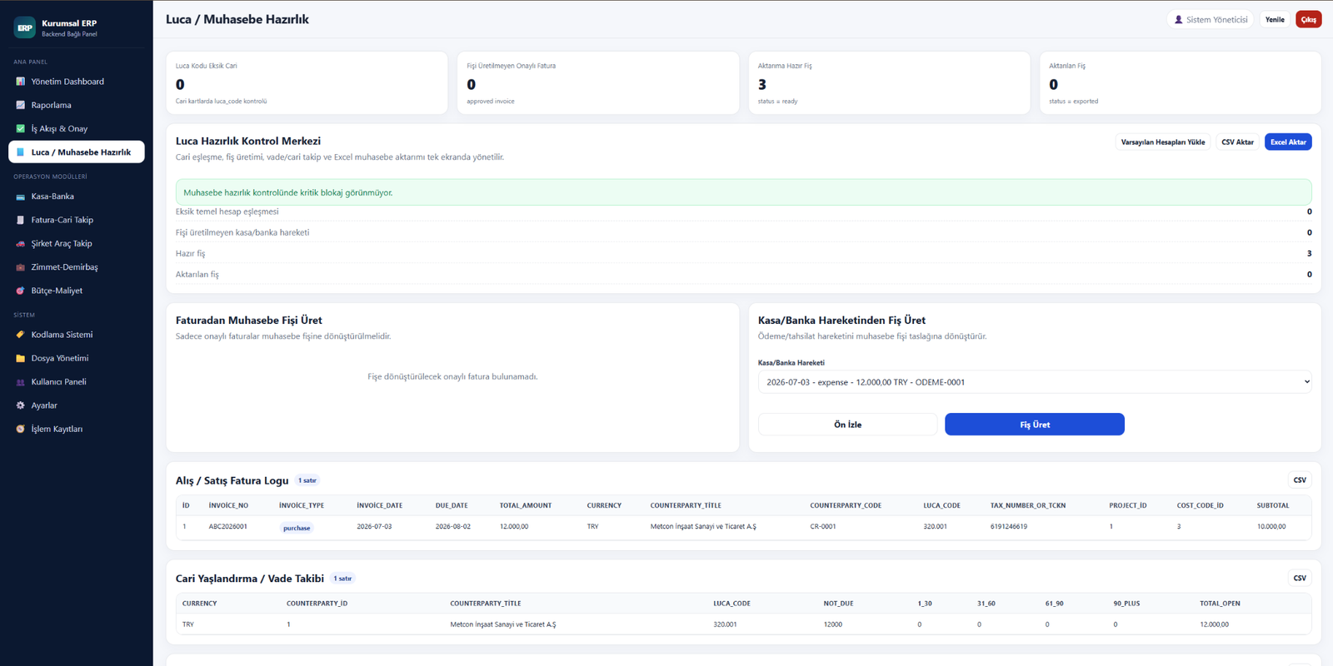Export Alış / Satış Fatura Logu CSV
1333x666 pixels.
(1300, 480)
